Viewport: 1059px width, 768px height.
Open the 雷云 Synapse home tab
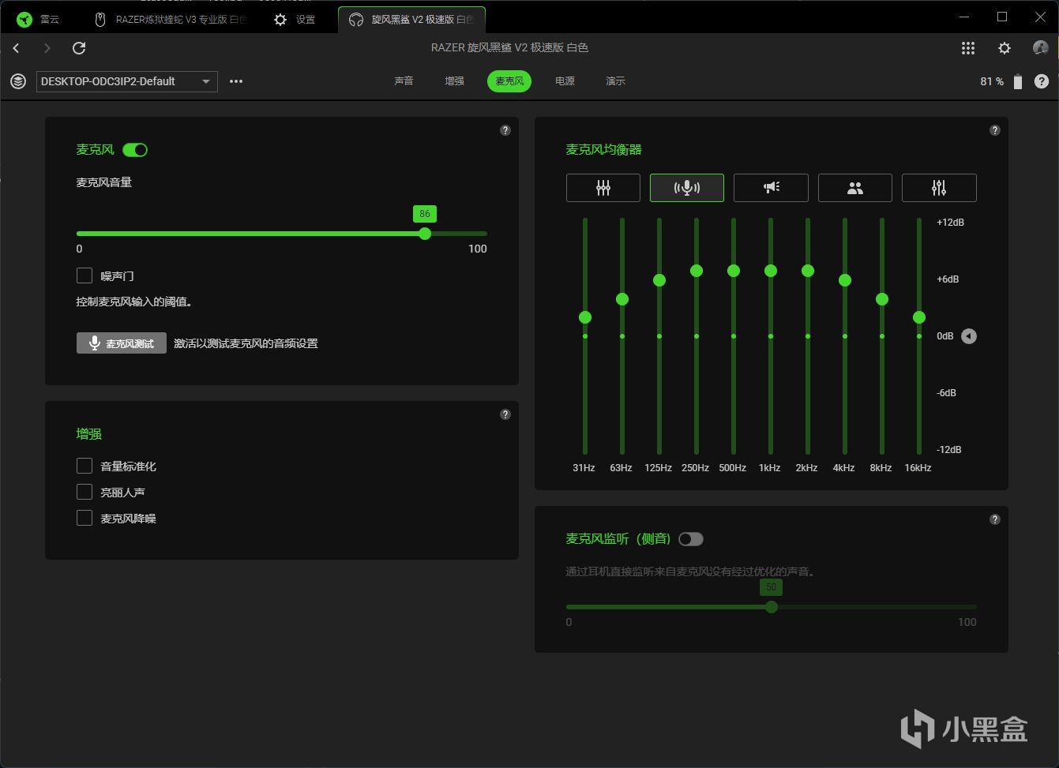click(39, 20)
